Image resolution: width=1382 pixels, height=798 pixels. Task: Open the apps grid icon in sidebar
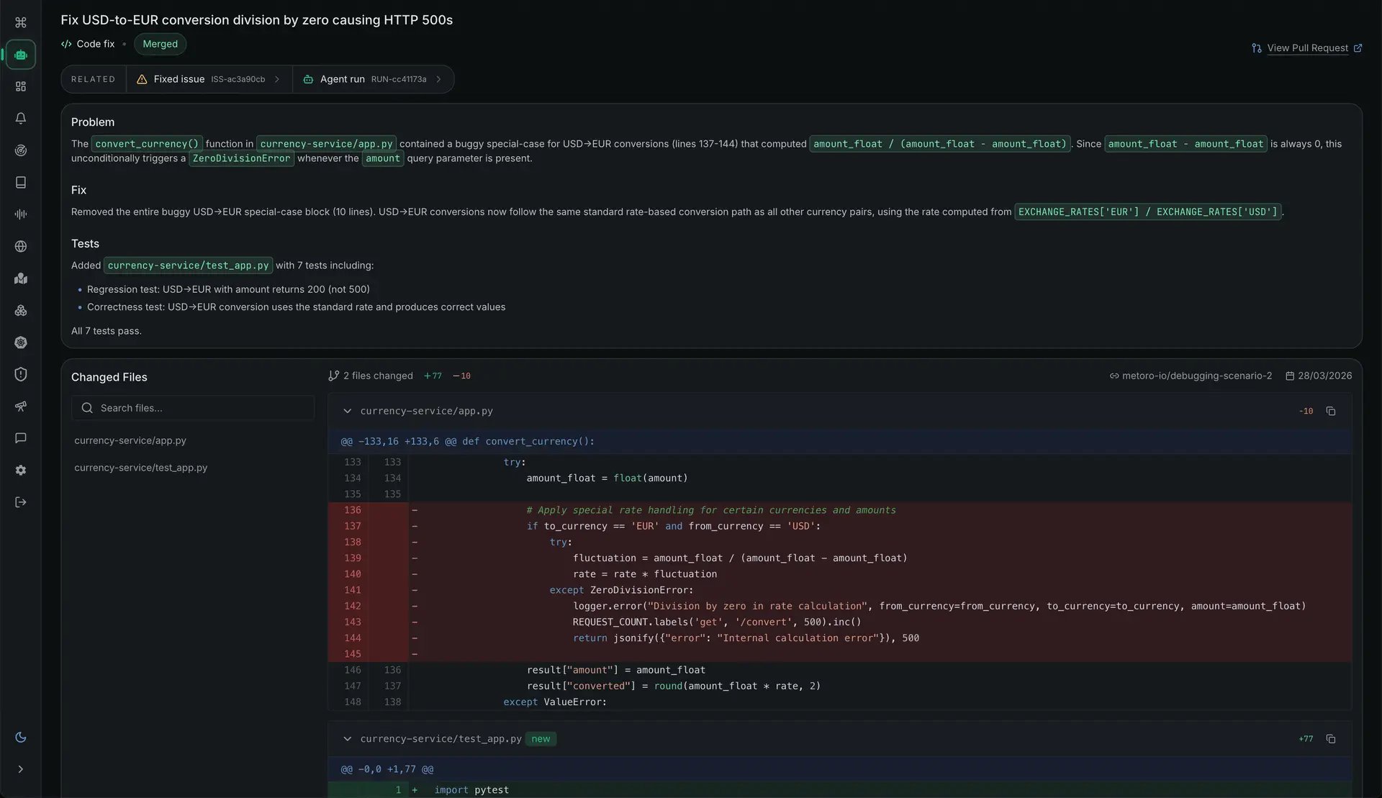21,86
